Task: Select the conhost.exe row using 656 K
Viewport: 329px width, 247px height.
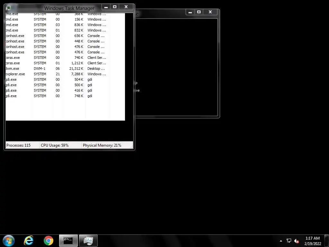Action: click(x=65, y=36)
